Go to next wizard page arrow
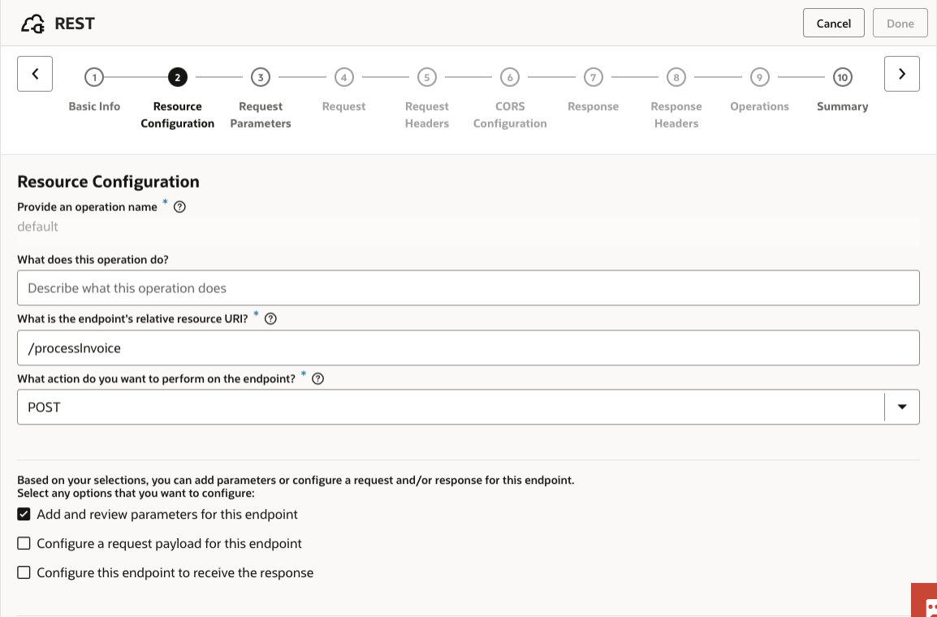The height and width of the screenshot is (617, 937). (901, 74)
